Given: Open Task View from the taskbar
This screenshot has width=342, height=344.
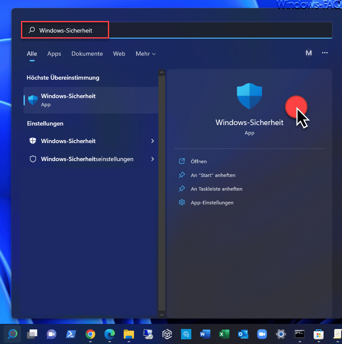Looking at the screenshot, I should (32, 334).
